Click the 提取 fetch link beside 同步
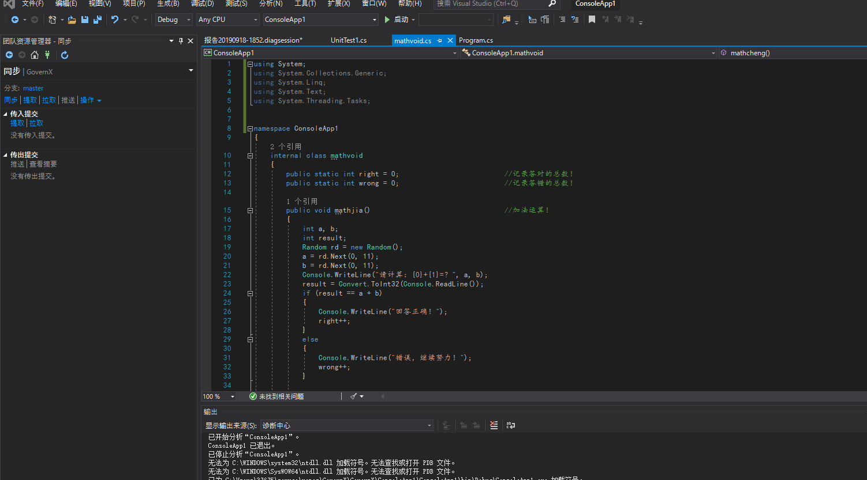Image resolution: width=867 pixels, height=480 pixels. point(30,100)
